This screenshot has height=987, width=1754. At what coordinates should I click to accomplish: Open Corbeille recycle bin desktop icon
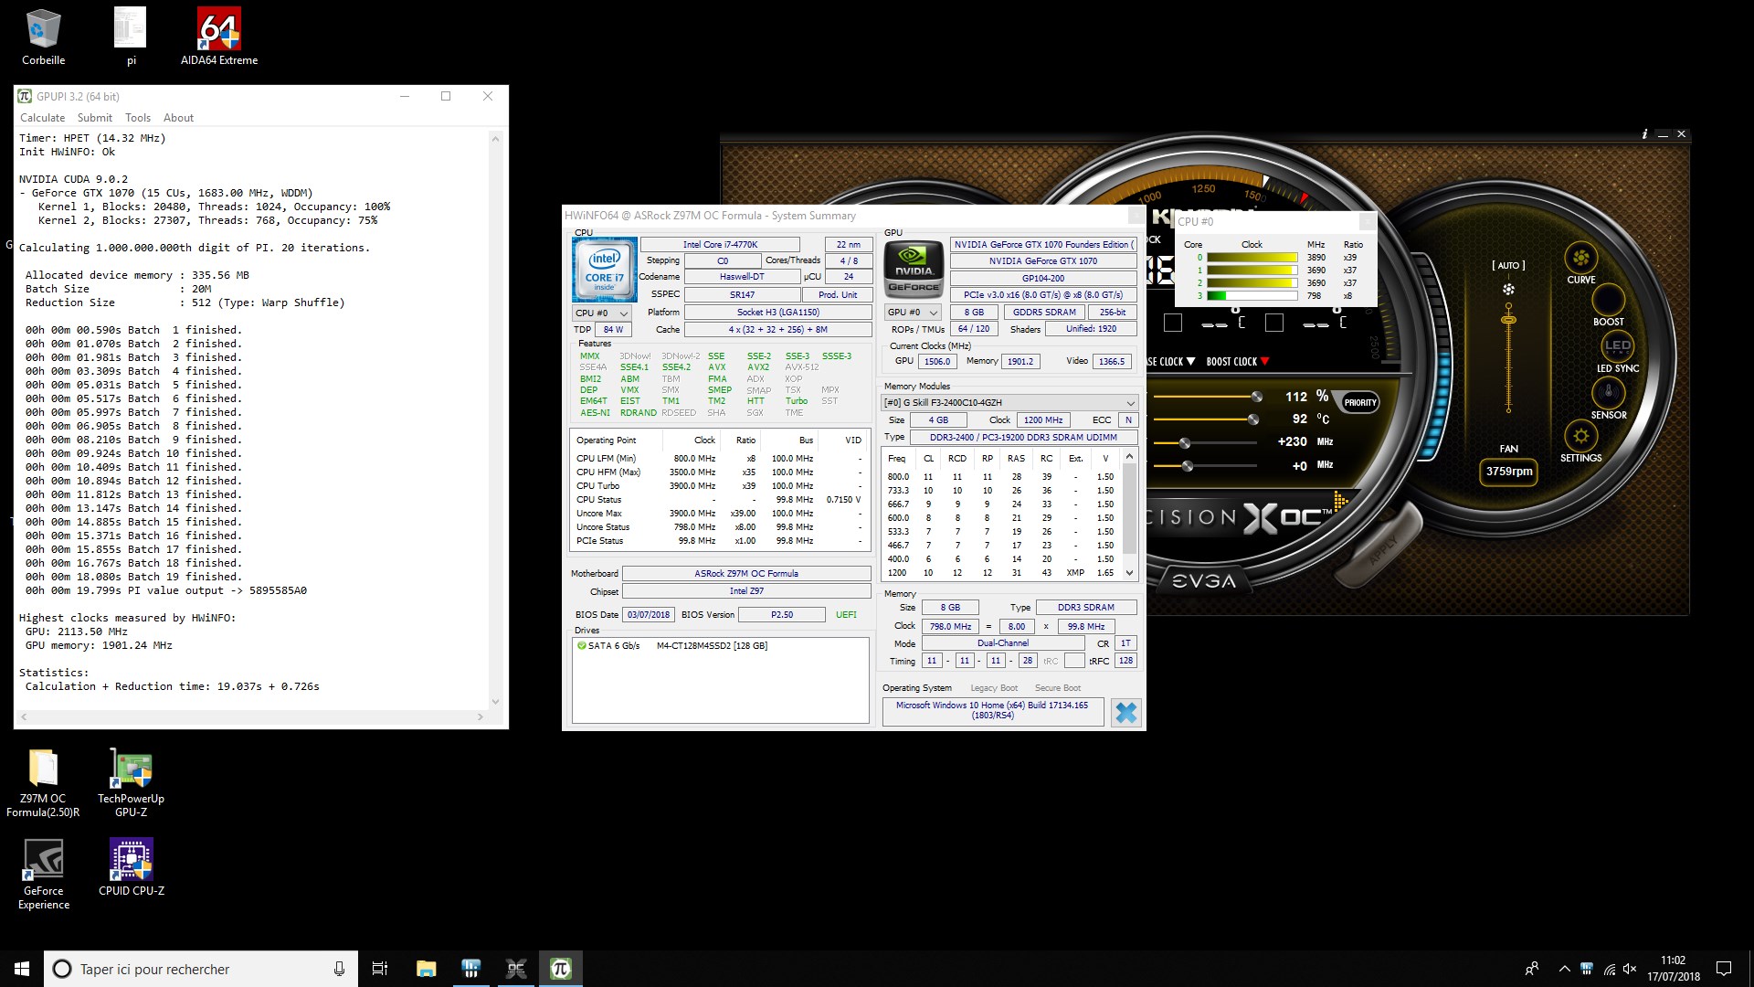[43, 37]
